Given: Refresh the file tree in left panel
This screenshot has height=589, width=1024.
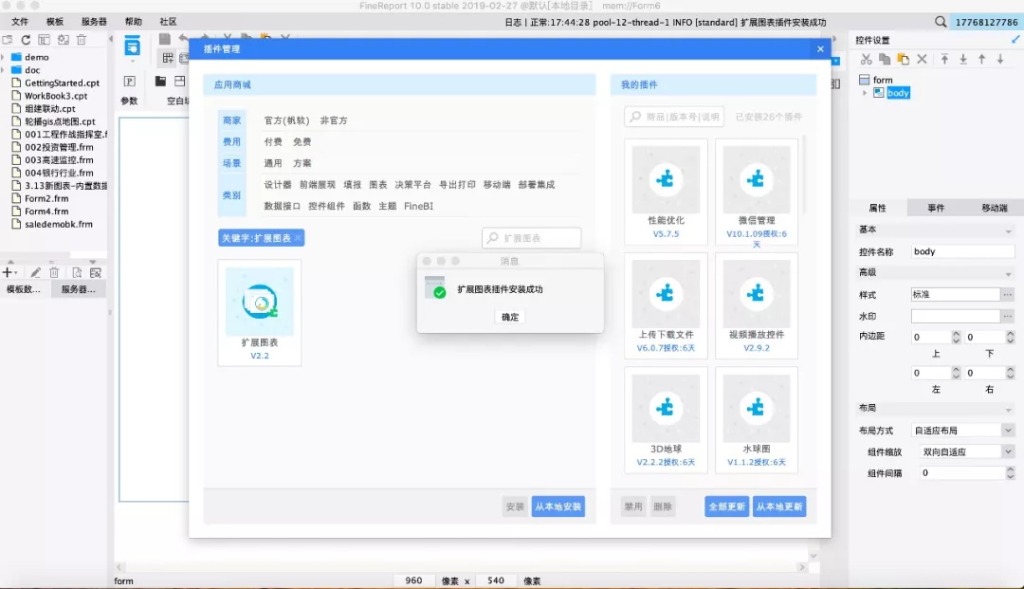Looking at the screenshot, I should click(x=26, y=40).
